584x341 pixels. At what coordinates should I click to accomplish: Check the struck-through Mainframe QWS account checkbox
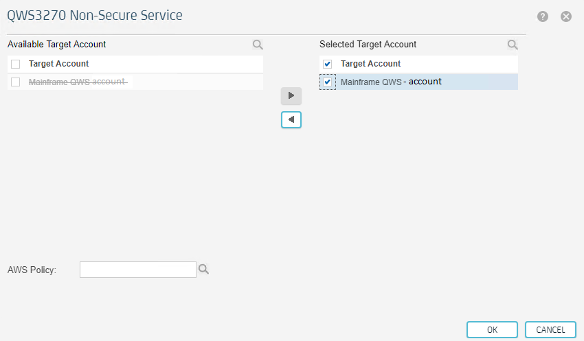pos(16,82)
